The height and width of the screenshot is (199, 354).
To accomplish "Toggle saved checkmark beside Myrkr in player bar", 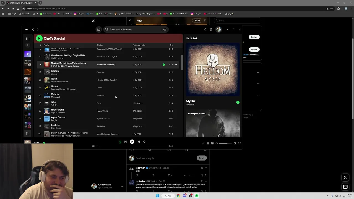I will (x=44, y=143).
